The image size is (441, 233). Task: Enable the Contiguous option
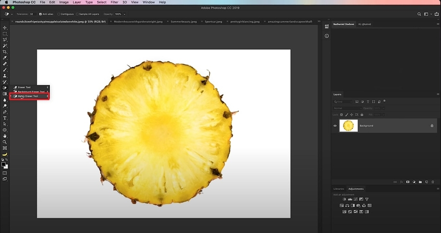click(60, 14)
